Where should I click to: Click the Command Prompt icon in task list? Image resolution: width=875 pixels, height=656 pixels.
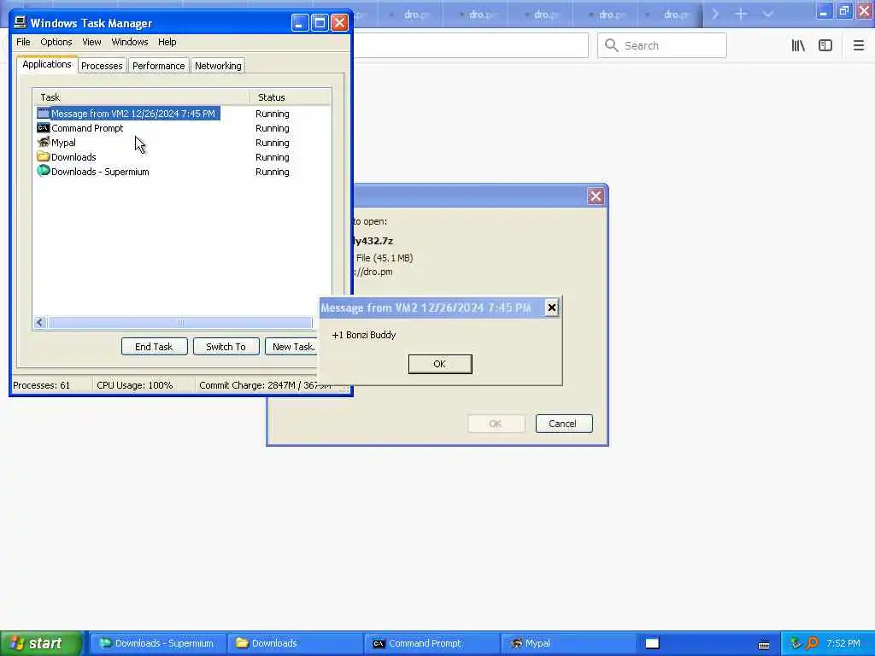point(43,128)
